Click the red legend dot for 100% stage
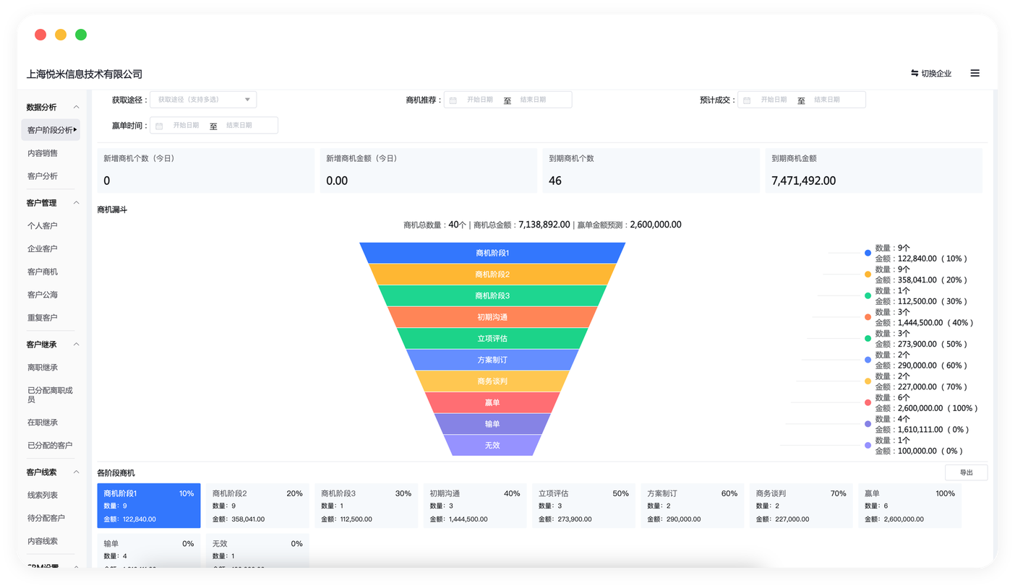 [x=868, y=402]
